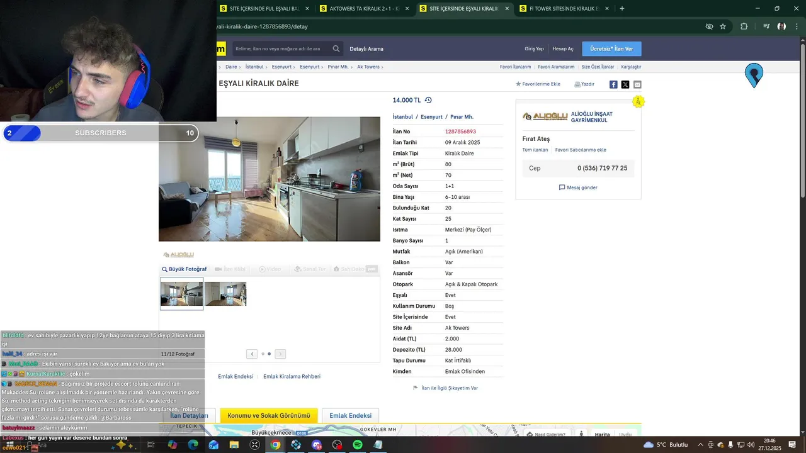Screen dimensions: 806x453
Task: Share the listing on Facebook
Action: 613,84
